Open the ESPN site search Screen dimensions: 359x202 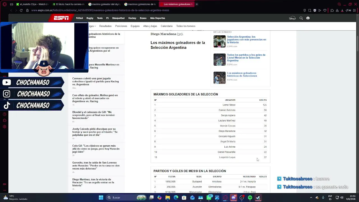[x=301, y=18]
